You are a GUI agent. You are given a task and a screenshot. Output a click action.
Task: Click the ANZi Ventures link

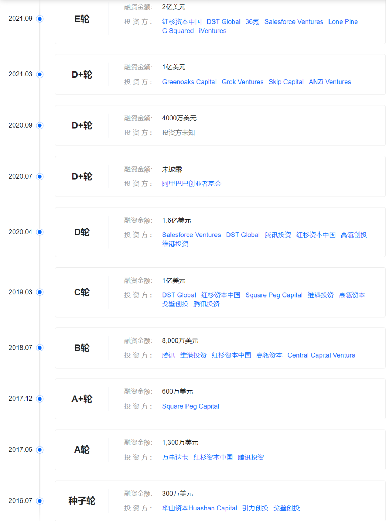point(330,82)
